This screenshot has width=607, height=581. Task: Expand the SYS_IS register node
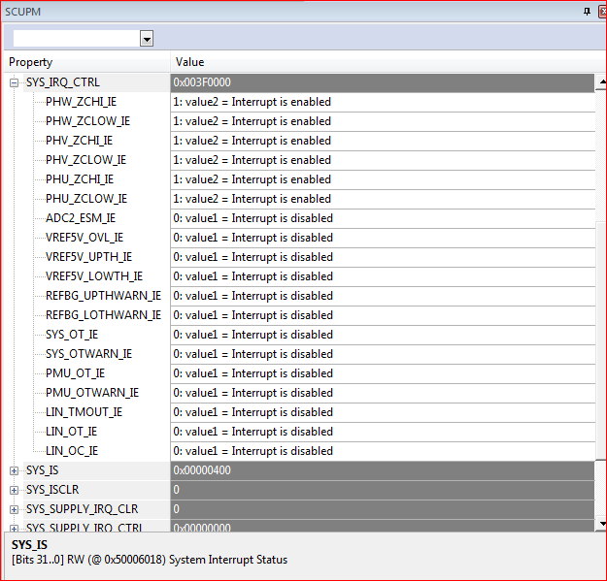(x=14, y=470)
